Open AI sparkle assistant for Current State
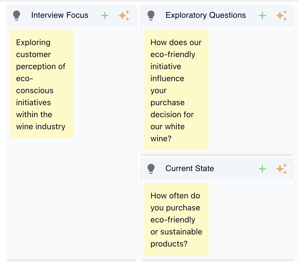298x262 pixels. 281,169
